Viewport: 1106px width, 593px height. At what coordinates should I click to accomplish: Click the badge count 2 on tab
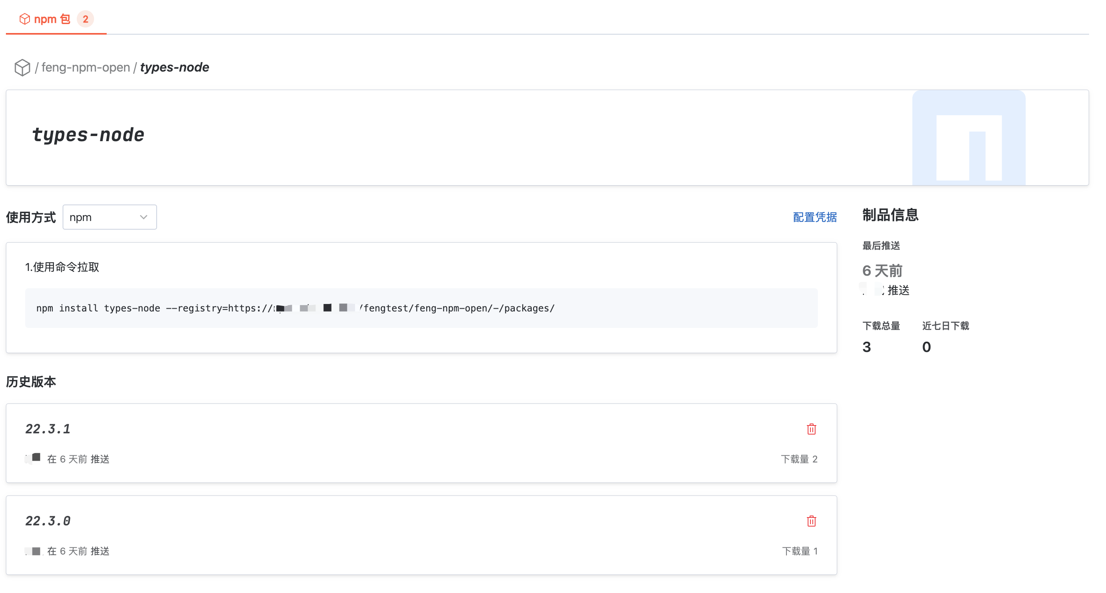click(x=85, y=19)
